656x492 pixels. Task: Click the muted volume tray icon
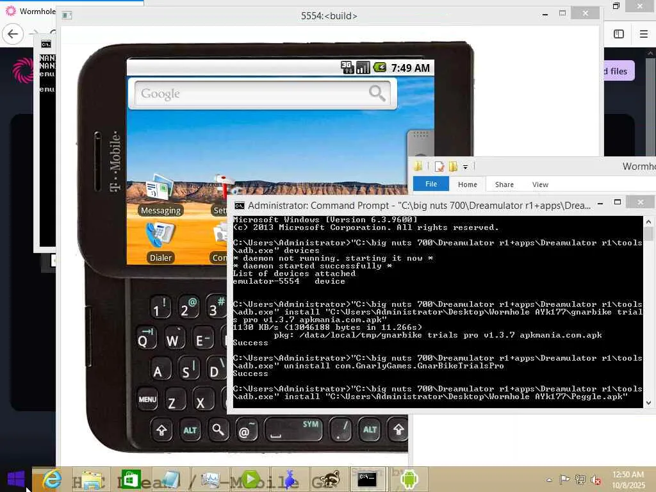(x=596, y=480)
